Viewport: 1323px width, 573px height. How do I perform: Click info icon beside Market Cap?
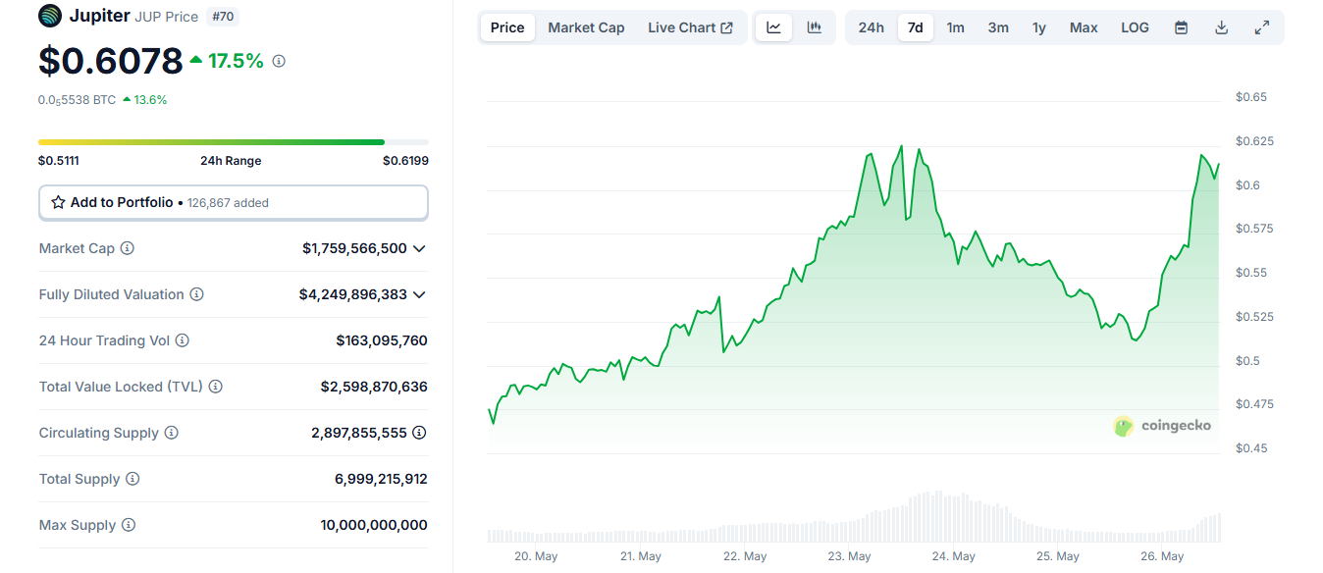(x=127, y=248)
